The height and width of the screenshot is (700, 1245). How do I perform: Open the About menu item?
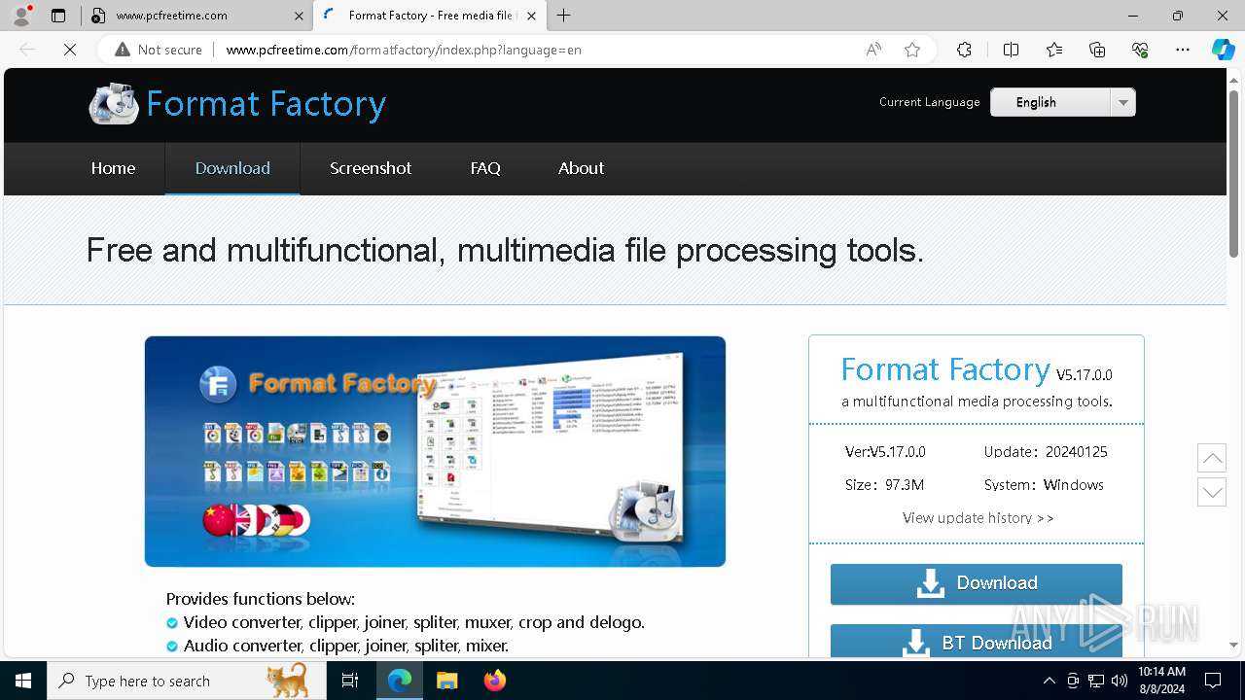pos(581,168)
